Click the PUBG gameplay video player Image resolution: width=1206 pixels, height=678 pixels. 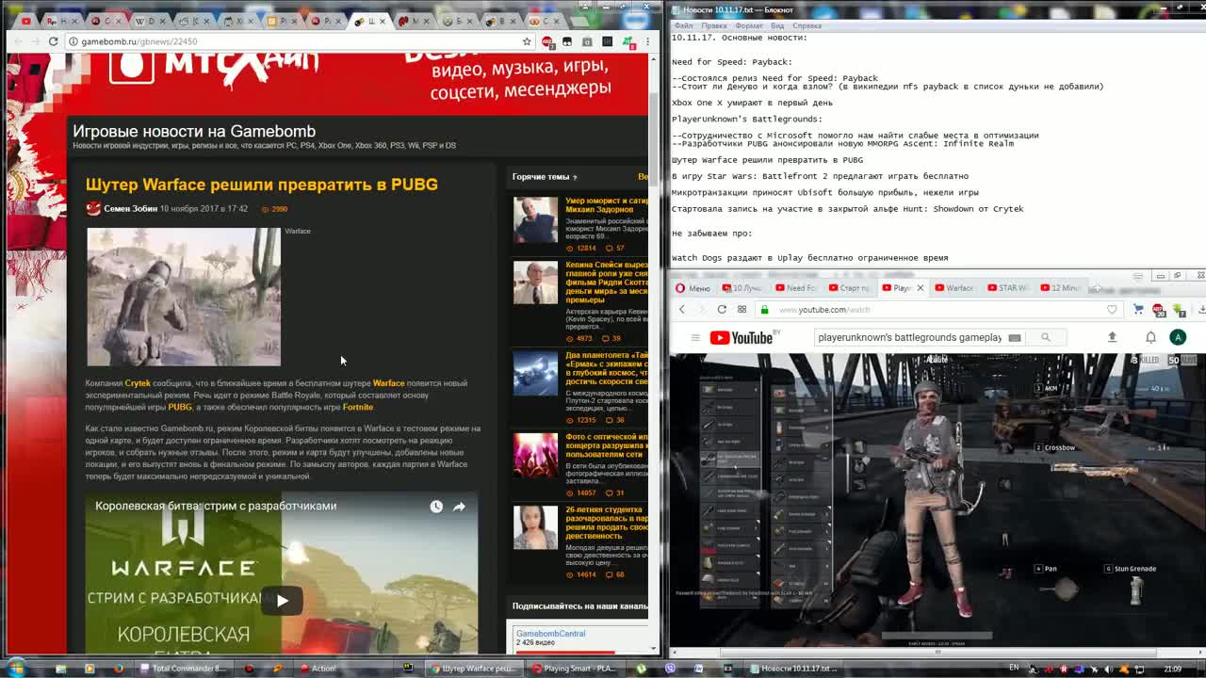click(937, 500)
